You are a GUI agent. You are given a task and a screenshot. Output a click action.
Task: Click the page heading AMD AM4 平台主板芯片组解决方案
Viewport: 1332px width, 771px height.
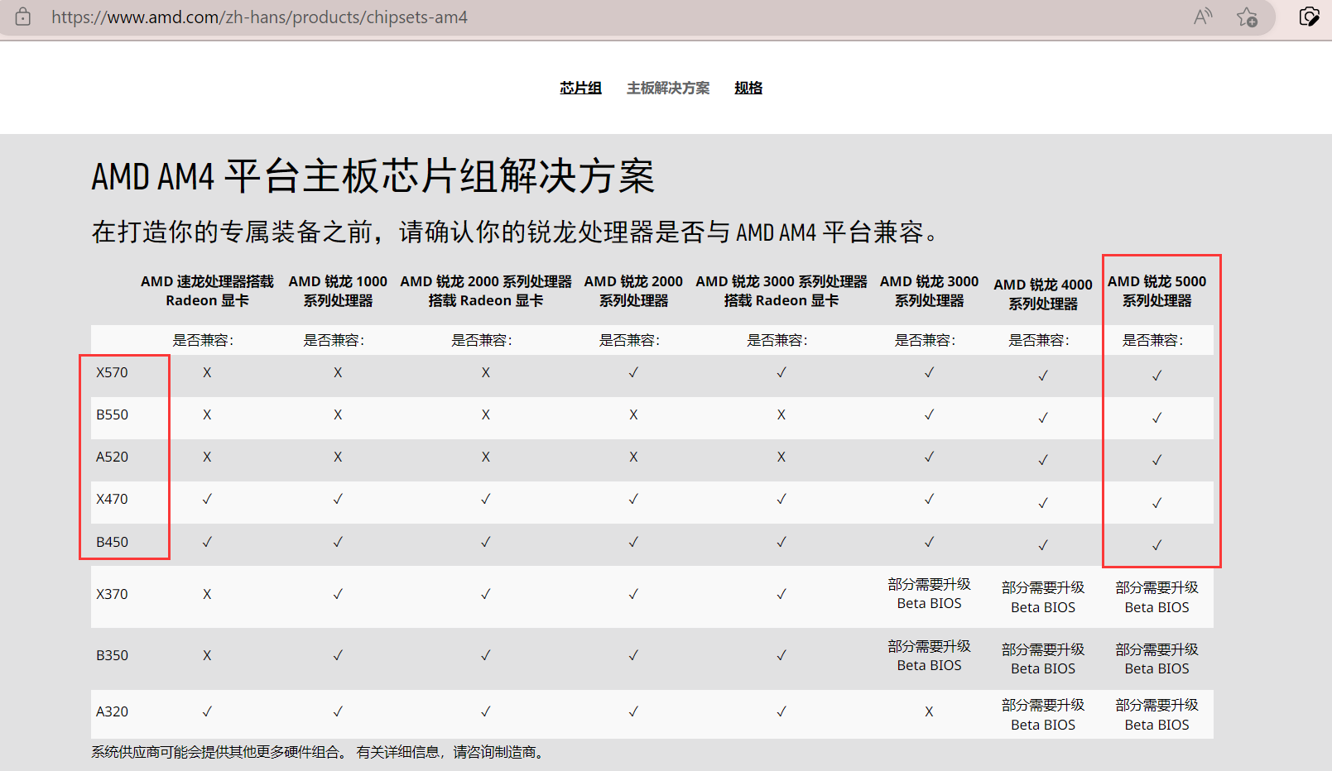point(373,176)
